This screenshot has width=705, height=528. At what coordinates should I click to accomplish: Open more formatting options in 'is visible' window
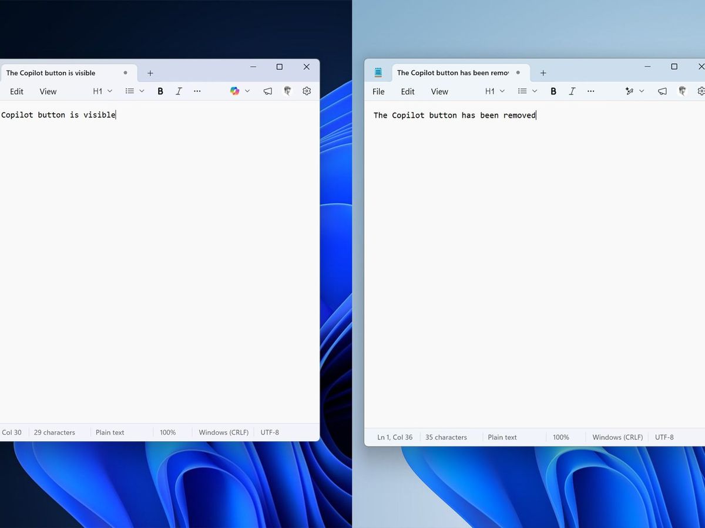pyautogui.click(x=197, y=91)
